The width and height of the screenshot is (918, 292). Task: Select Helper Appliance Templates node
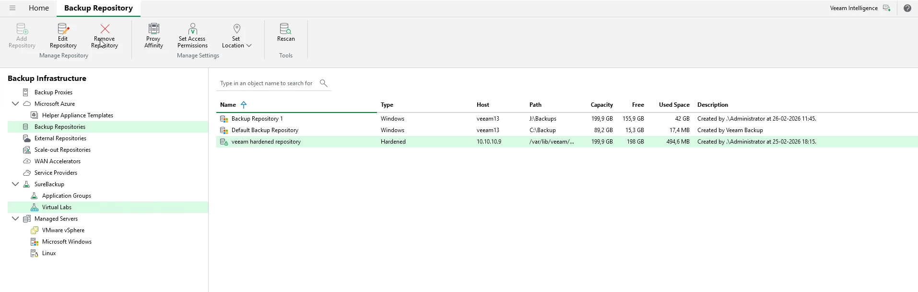(78, 115)
